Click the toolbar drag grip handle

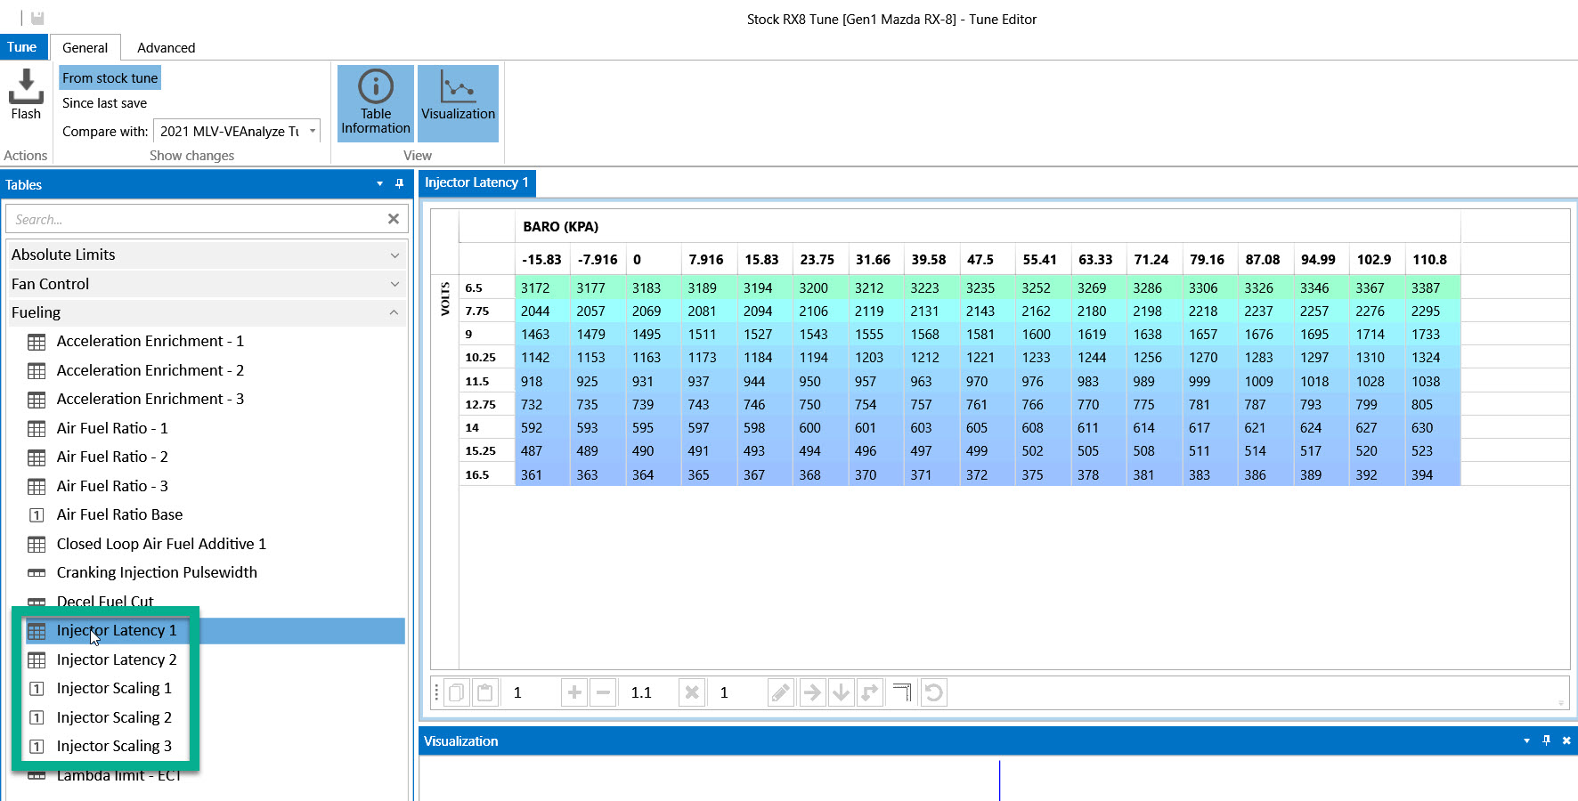click(x=436, y=692)
